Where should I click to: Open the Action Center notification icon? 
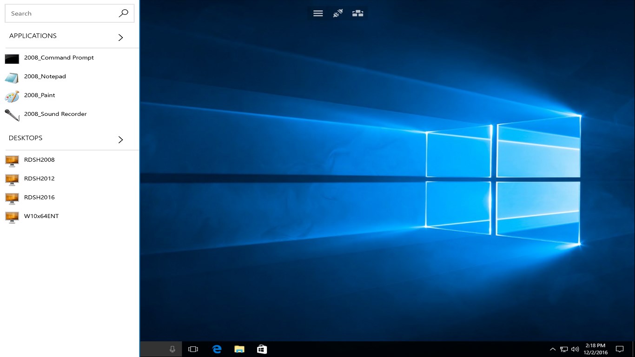click(x=620, y=349)
